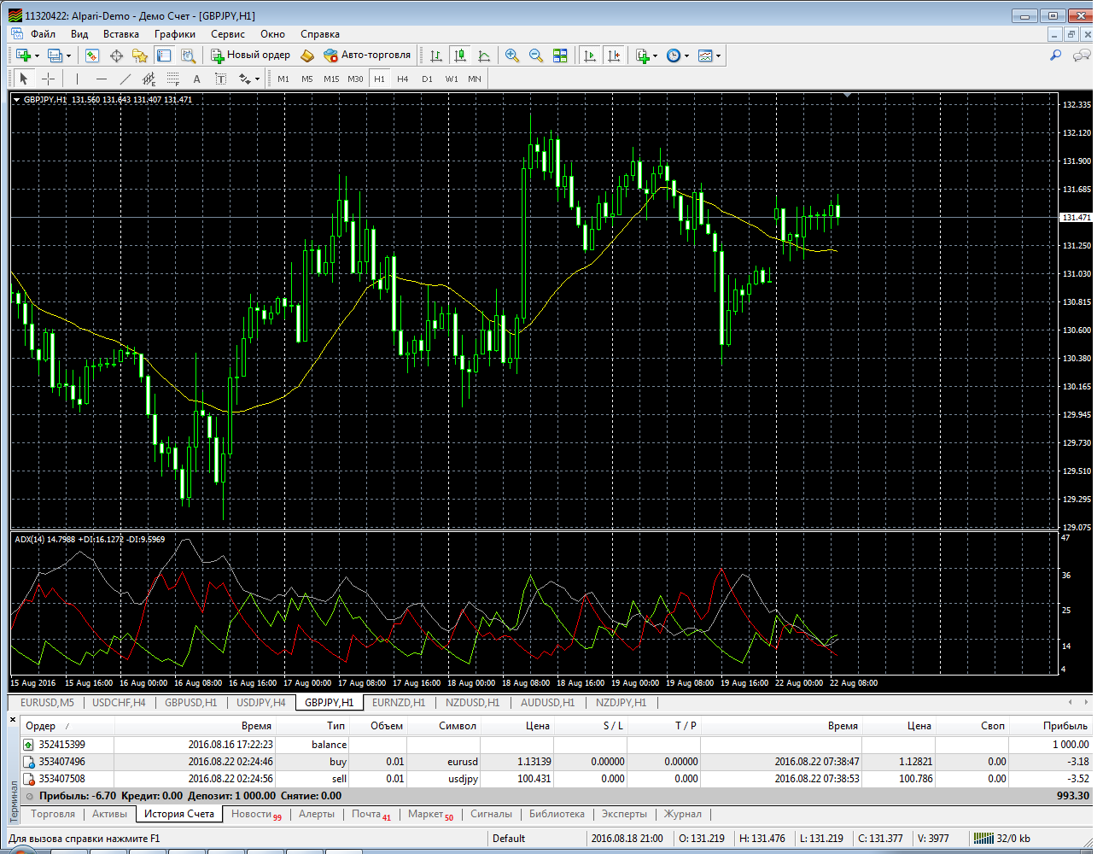Open the Журнал terminal tab
The width and height of the screenshot is (1103, 854).
coord(683,814)
